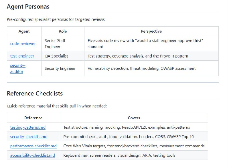229x165 pixels.
Task: Open accessibility-checklist.md link
Action: 32,155
